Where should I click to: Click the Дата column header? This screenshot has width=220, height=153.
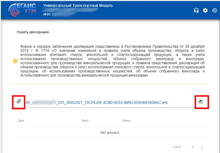(x=21, y=121)
